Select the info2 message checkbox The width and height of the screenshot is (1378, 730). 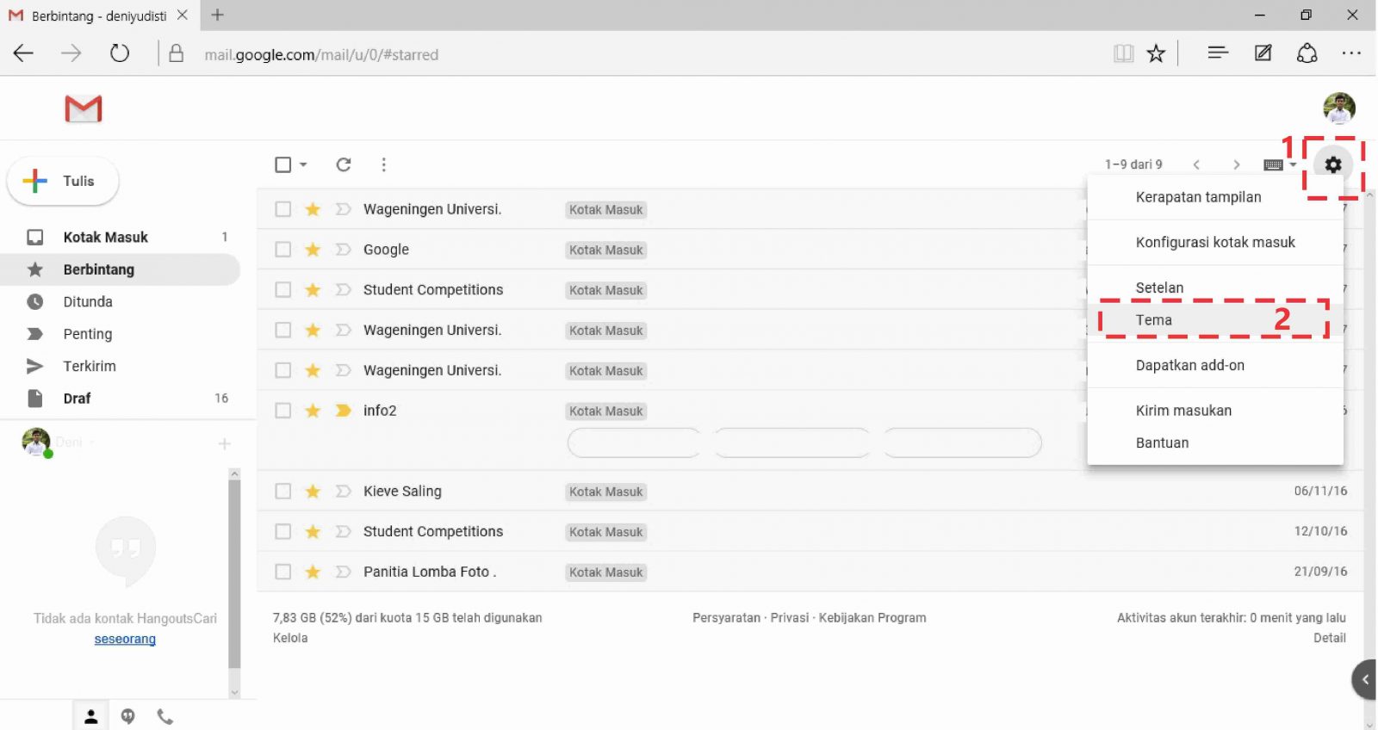[282, 411]
